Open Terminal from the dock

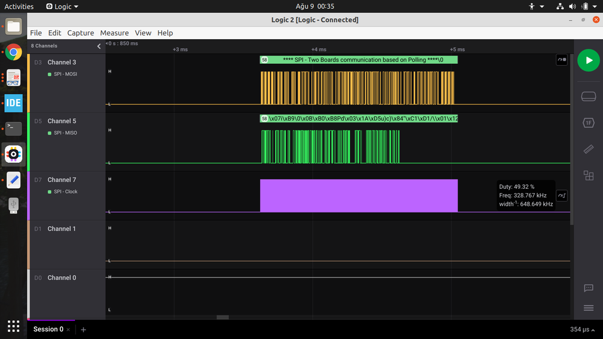click(x=13, y=128)
